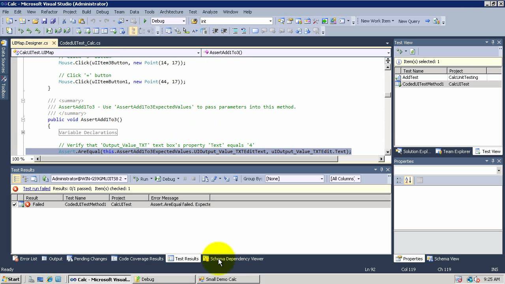The image size is (505, 284).
Task: Toggle checkbox for CodedUITestMethod1 result
Action: coord(15,204)
